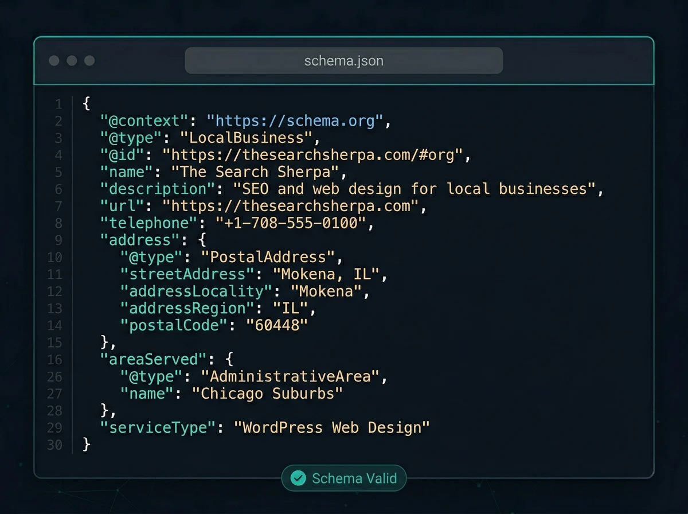Click the Schema Valid button
688x514 pixels.
(343, 478)
